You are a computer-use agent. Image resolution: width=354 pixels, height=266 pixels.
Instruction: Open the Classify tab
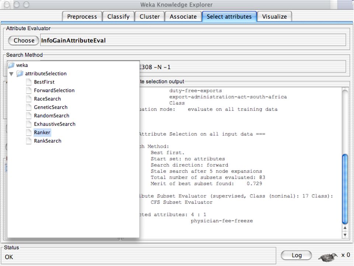tap(118, 17)
